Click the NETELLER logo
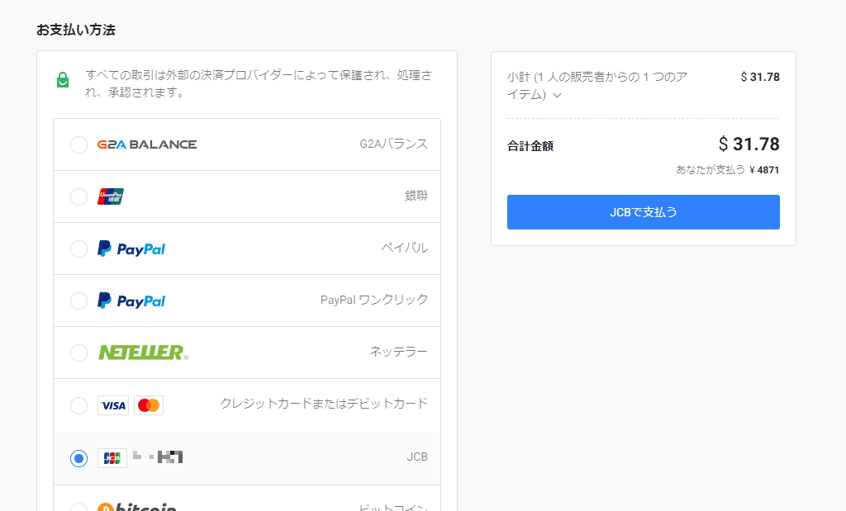The height and width of the screenshot is (511, 846). tap(143, 352)
